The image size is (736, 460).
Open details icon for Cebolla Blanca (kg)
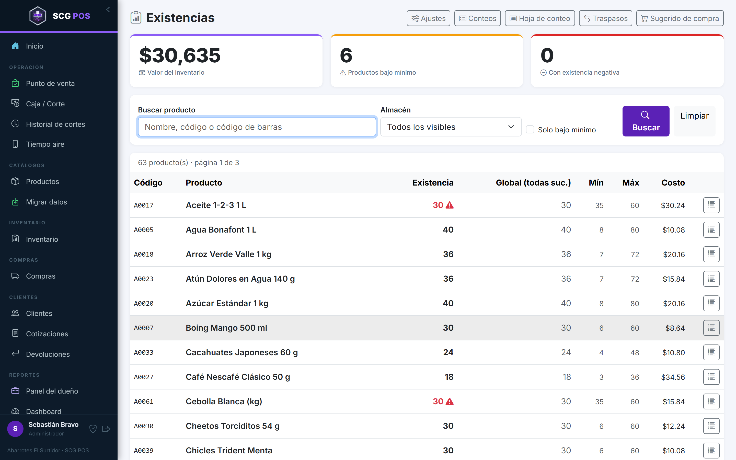711,401
